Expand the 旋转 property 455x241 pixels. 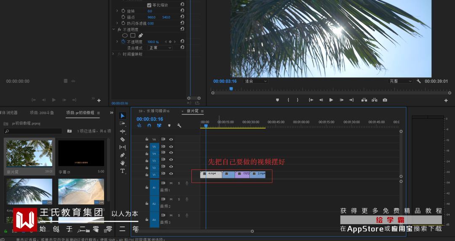(x=117, y=11)
